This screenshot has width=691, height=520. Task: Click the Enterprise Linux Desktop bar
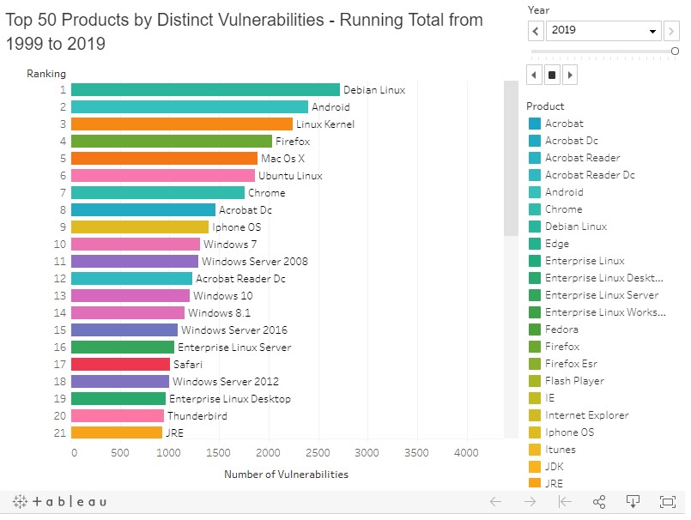(x=118, y=399)
